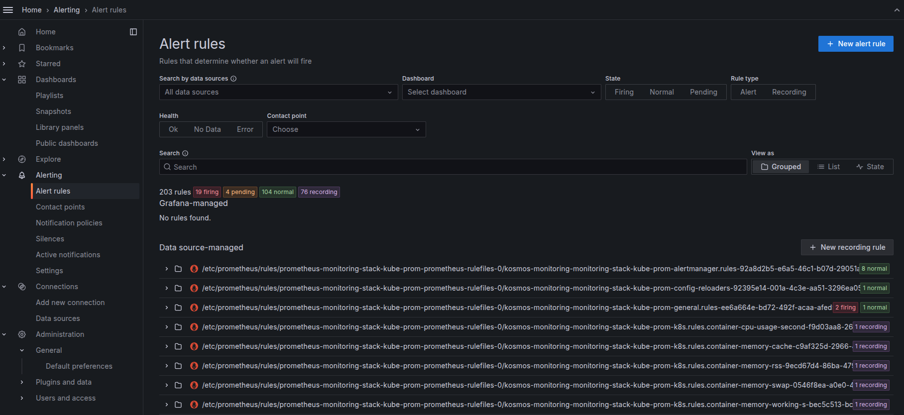Viewport: 904px width, 415px height.
Task: Click the Dashboards grid icon
Action: click(22, 80)
